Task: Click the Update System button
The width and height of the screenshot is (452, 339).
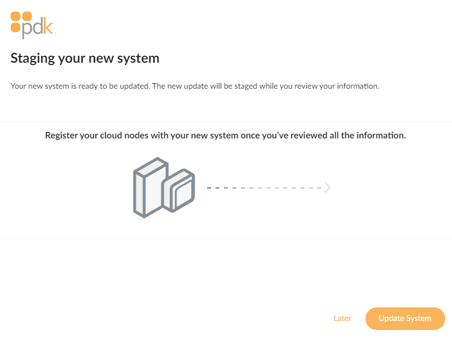Action: (405, 318)
